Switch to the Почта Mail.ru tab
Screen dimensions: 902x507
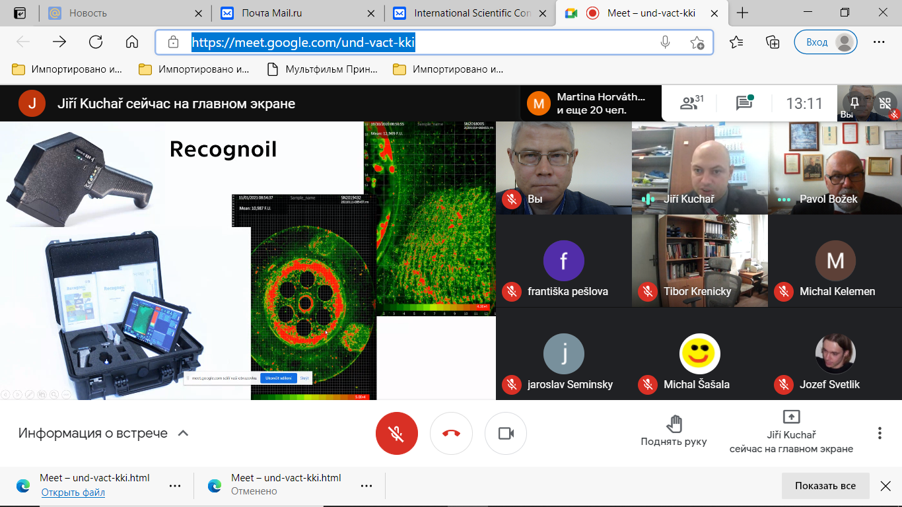point(298,13)
